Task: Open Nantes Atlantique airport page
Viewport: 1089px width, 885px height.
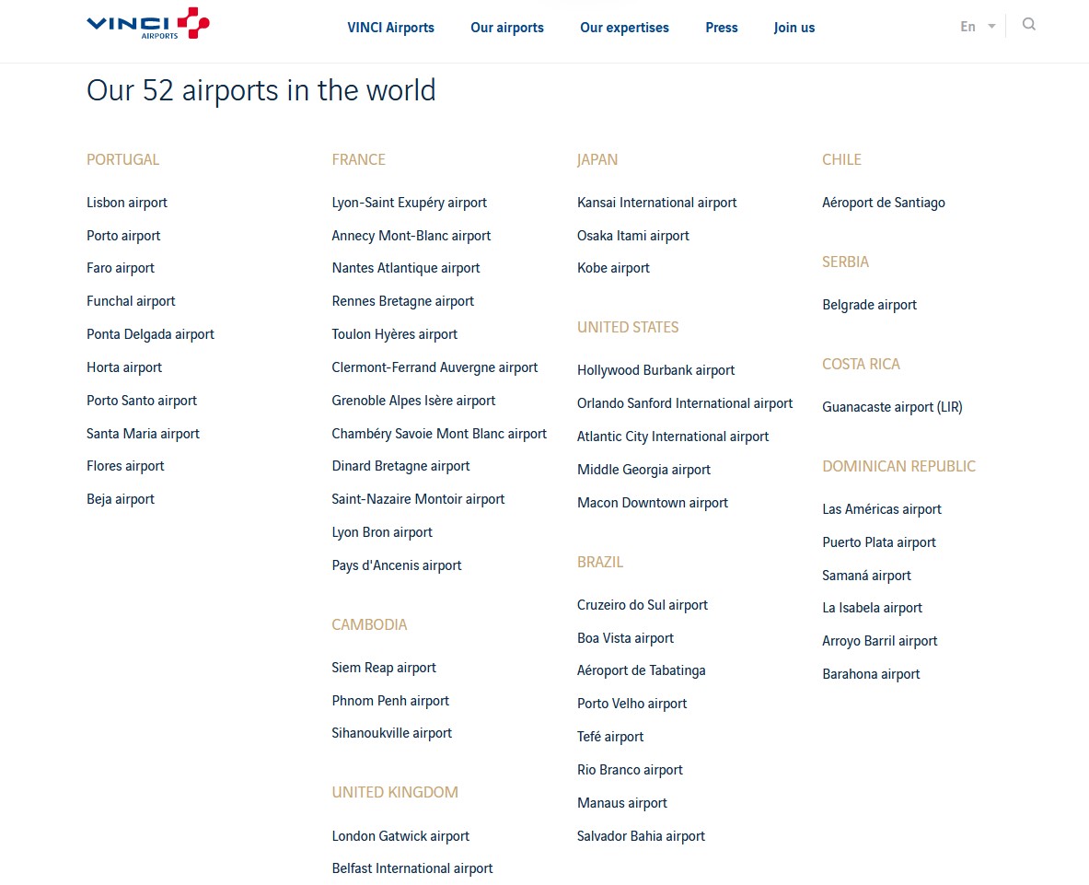Action: pyautogui.click(x=406, y=268)
